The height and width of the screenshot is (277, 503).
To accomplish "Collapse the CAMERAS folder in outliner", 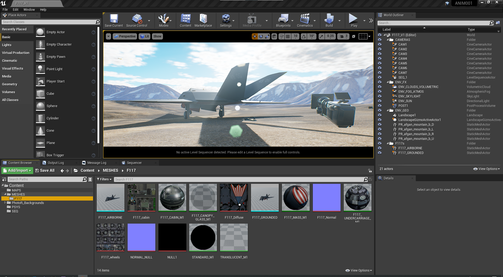I will click(x=388, y=40).
